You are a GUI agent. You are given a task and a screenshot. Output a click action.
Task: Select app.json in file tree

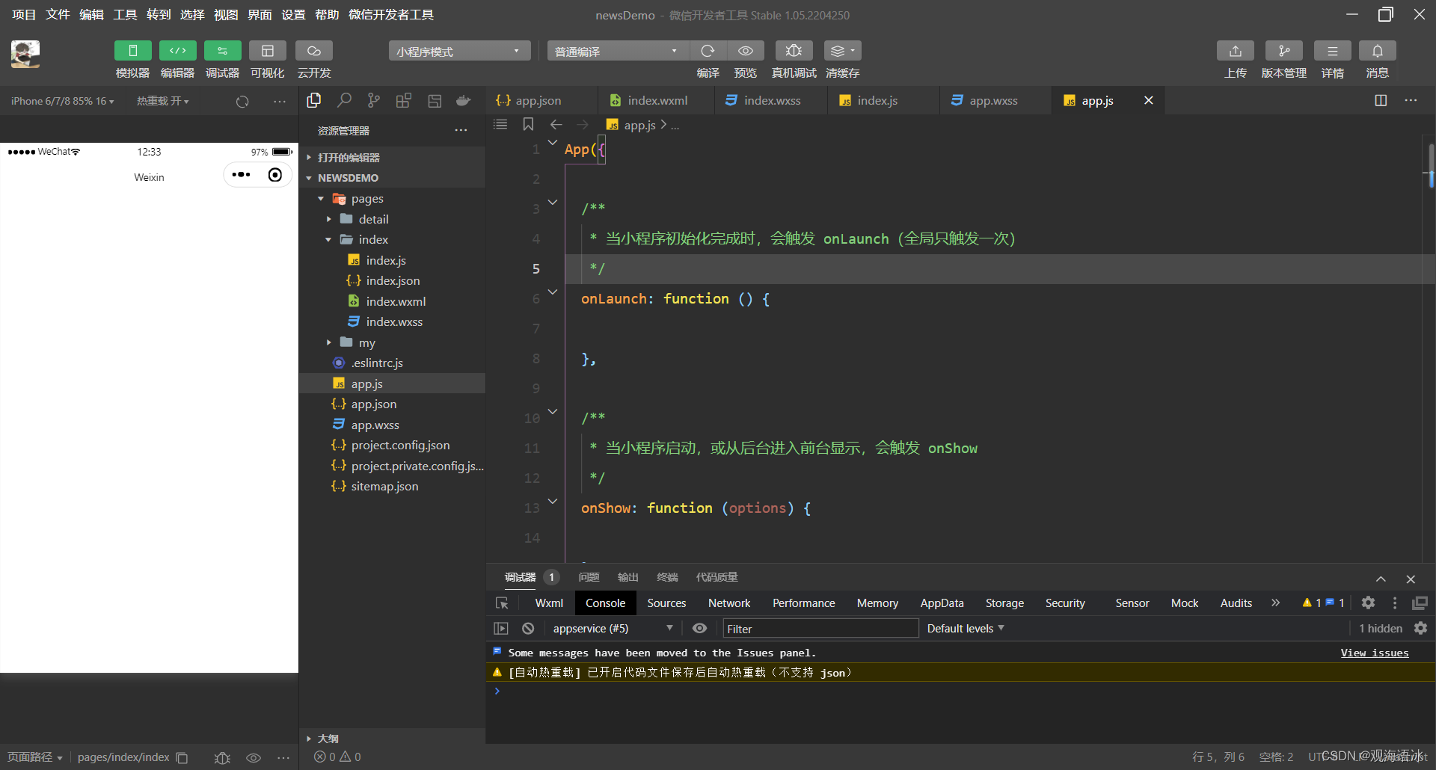click(x=374, y=404)
